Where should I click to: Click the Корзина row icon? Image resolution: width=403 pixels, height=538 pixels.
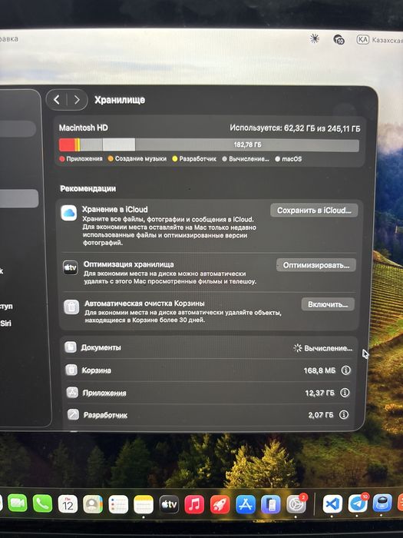pos(71,370)
